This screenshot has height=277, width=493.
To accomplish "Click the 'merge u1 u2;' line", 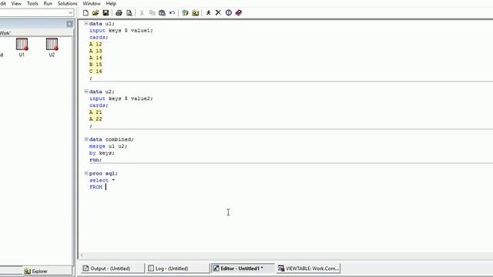I will (108, 146).
